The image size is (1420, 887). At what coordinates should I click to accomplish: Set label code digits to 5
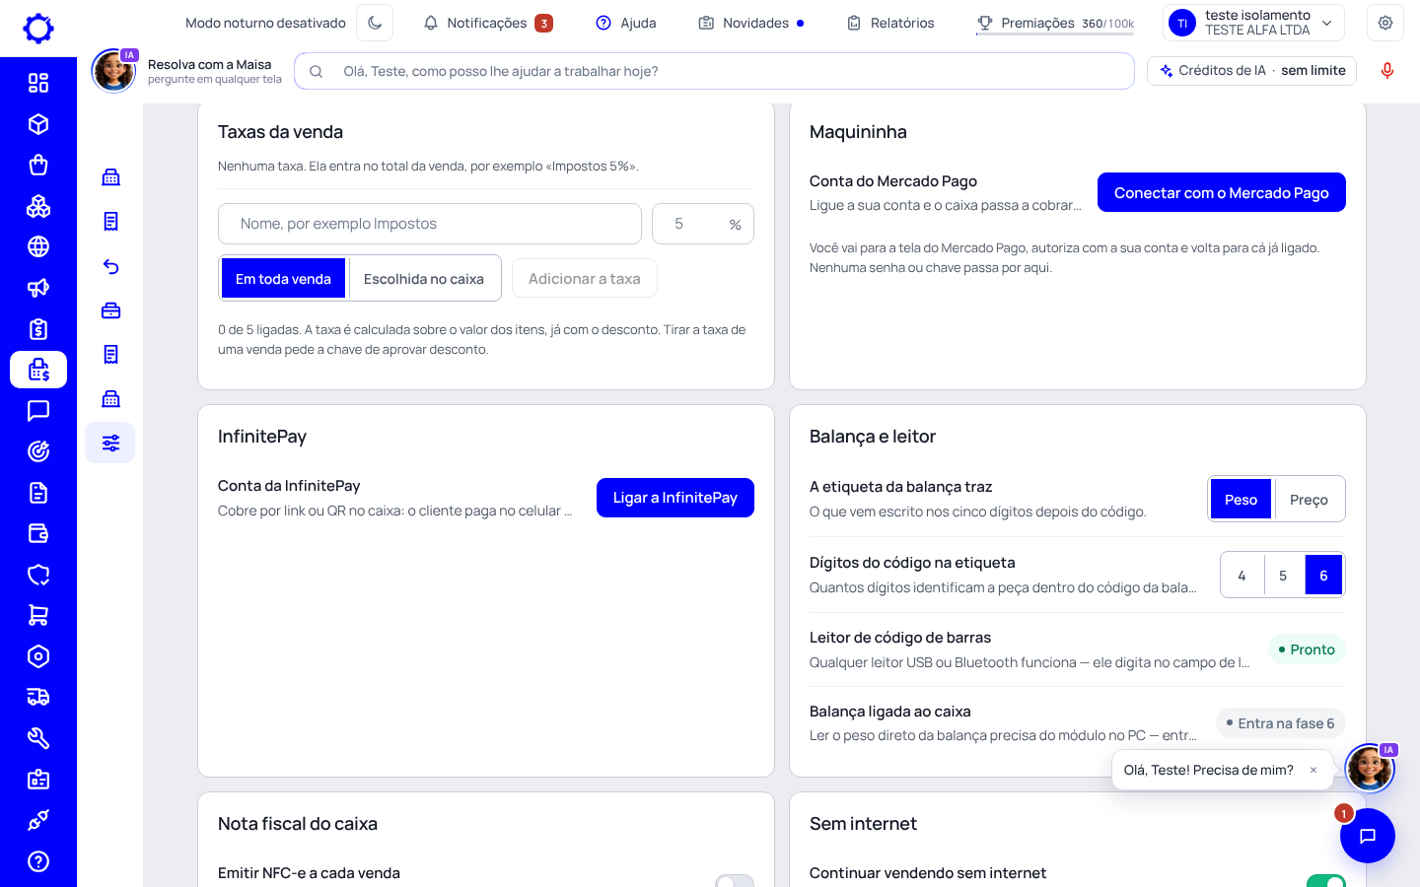pyautogui.click(x=1283, y=576)
